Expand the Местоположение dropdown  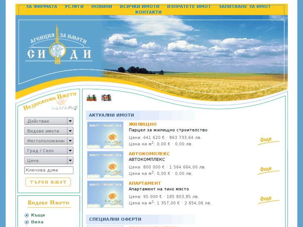(x=49, y=141)
